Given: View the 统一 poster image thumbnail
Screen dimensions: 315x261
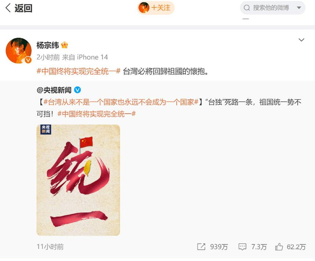Looking at the screenshot, I should click(x=78, y=180).
